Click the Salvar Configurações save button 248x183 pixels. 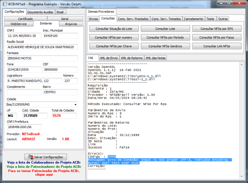pyautogui.click(x=46, y=157)
